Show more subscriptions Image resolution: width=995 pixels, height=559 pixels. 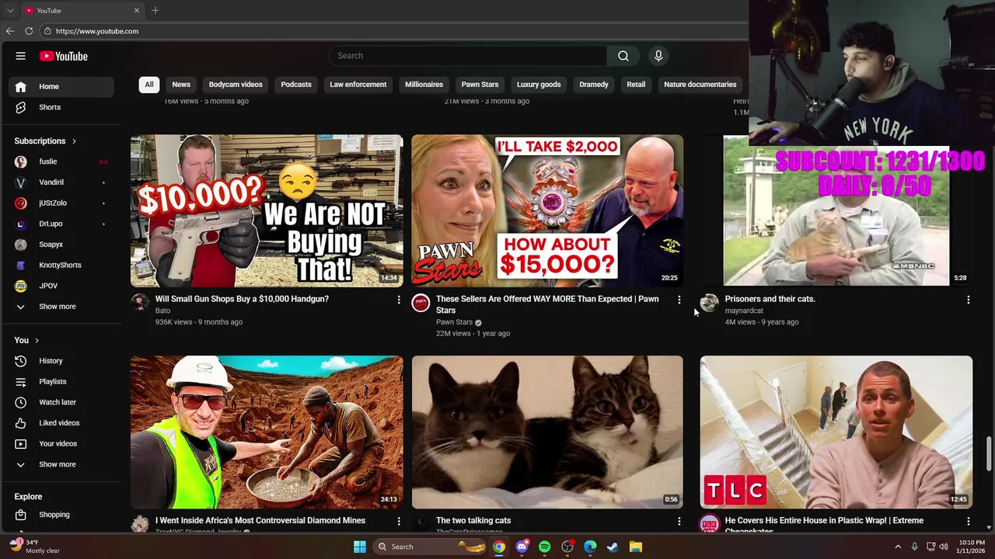[x=61, y=307]
